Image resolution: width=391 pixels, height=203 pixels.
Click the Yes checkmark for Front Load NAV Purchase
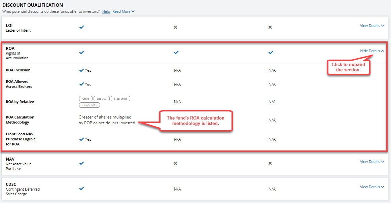[x=81, y=139]
